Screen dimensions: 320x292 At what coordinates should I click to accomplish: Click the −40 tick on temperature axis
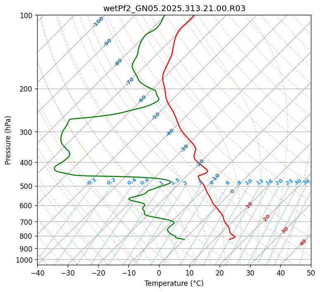tap(37, 273)
